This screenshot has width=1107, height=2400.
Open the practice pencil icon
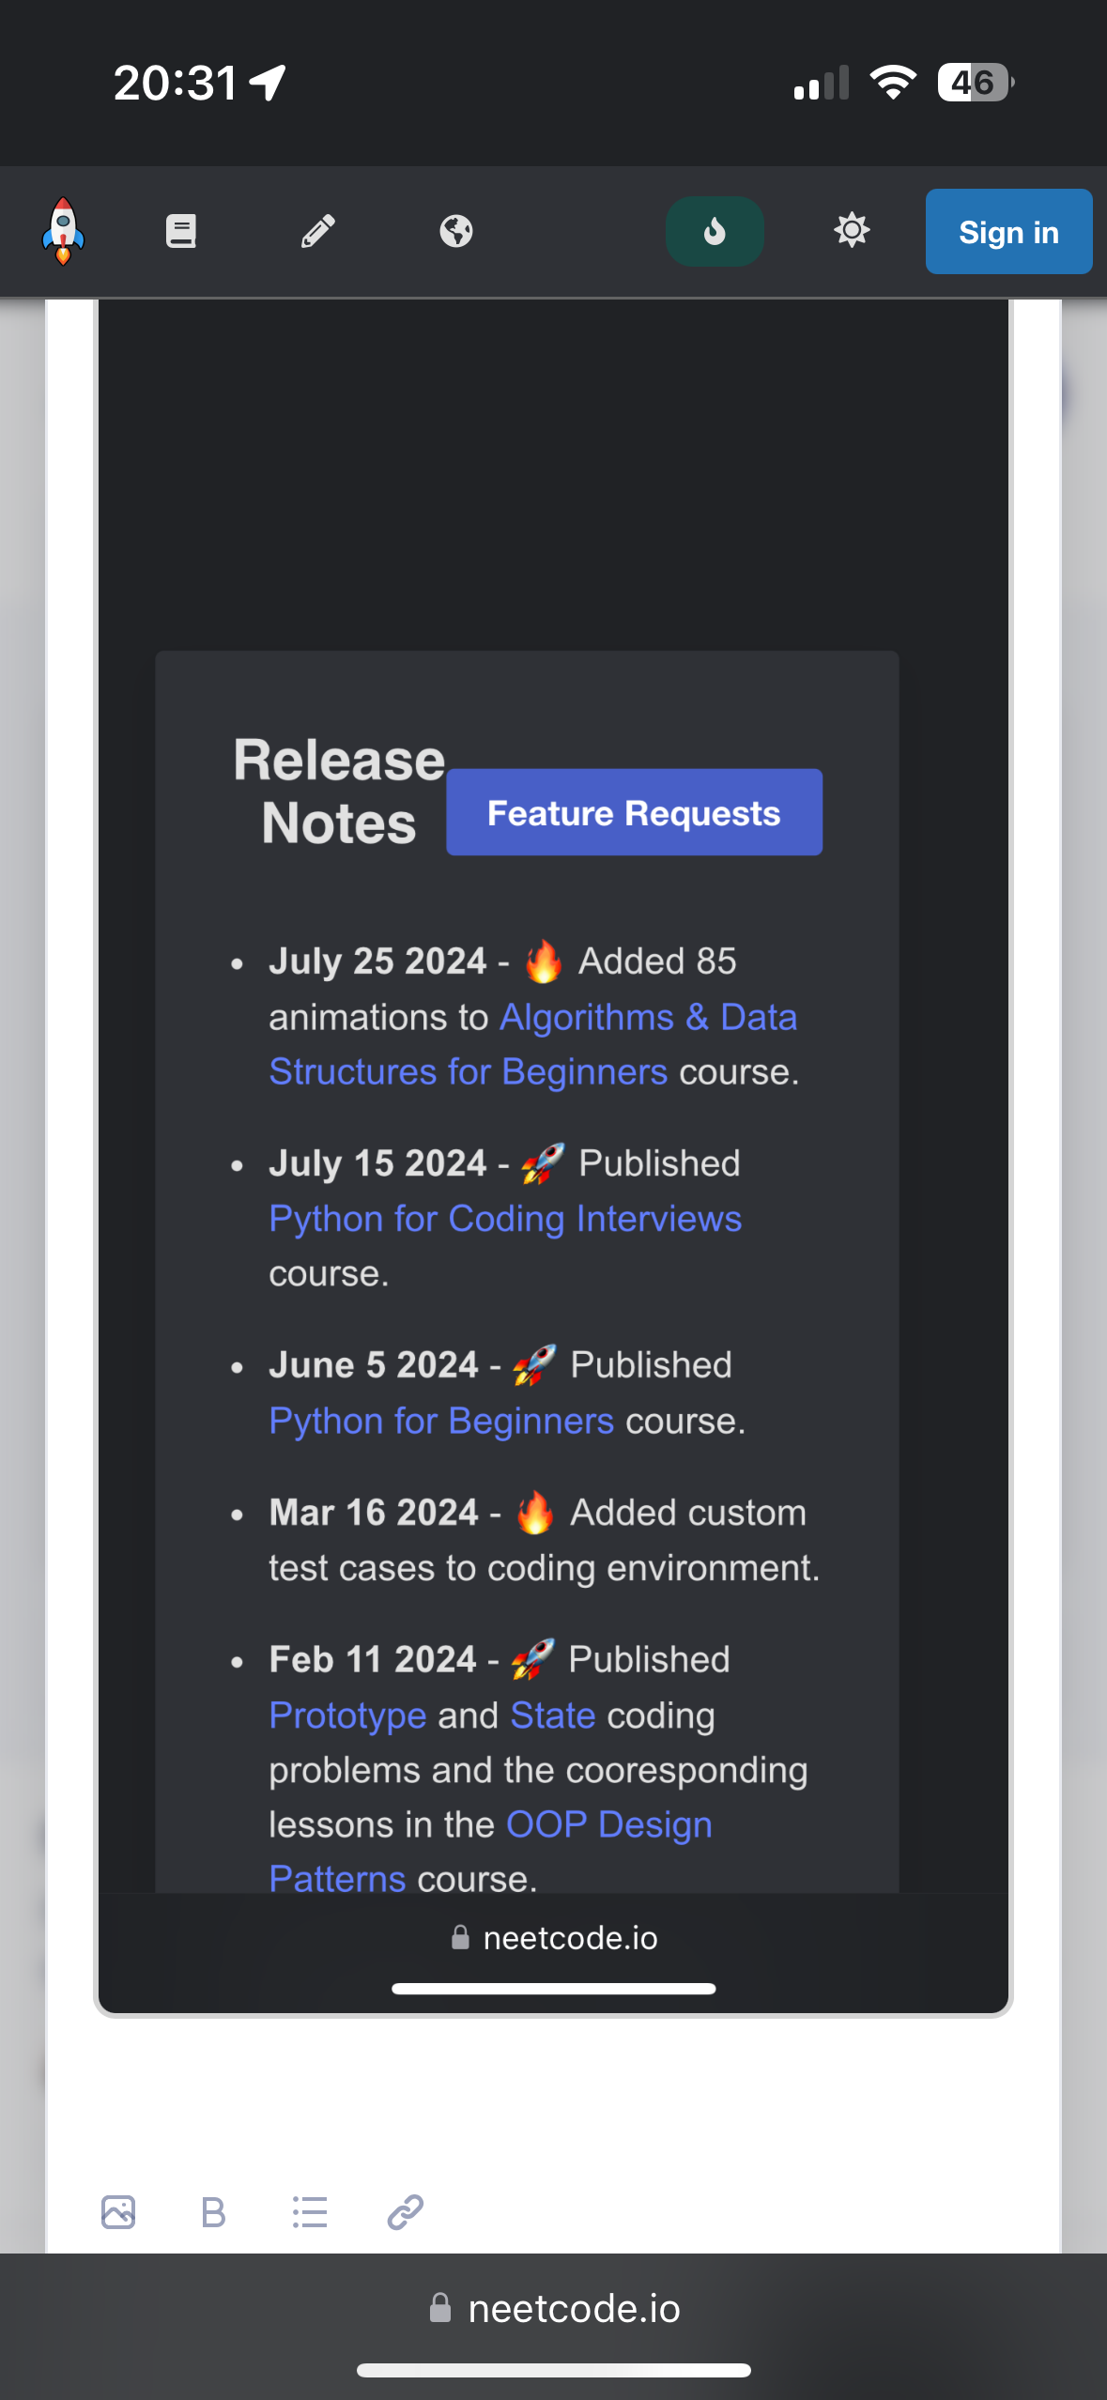tap(318, 231)
